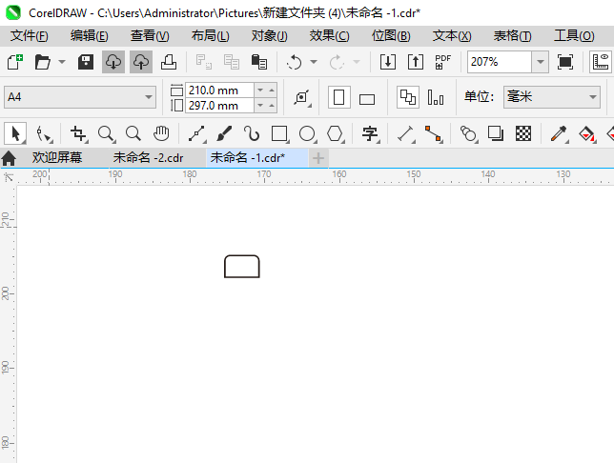
Task: Print the document with the printer icon
Action: click(169, 62)
